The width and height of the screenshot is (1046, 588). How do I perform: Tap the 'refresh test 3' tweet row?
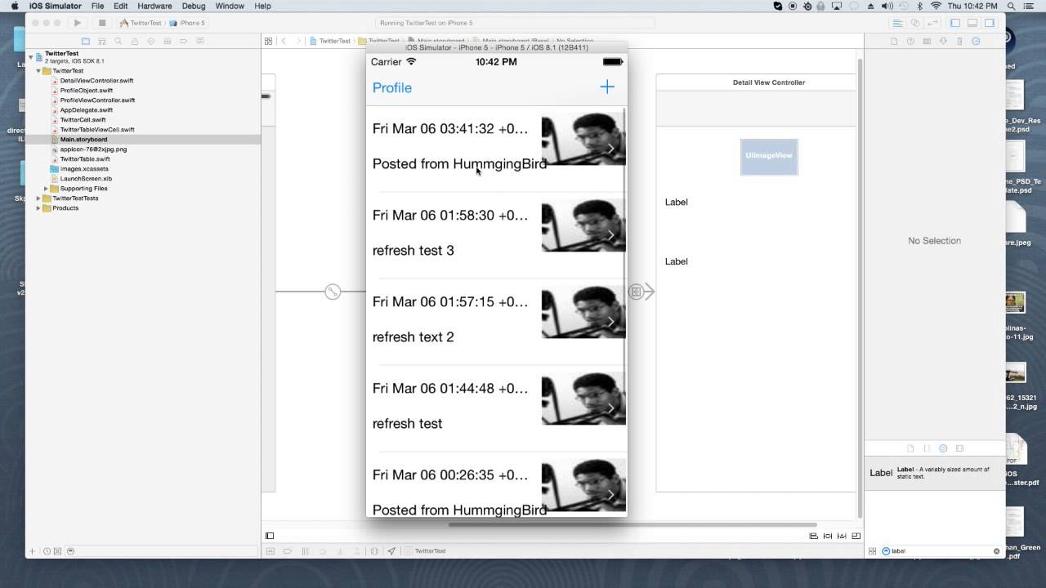pyautogui.click(x=496, y=235)
